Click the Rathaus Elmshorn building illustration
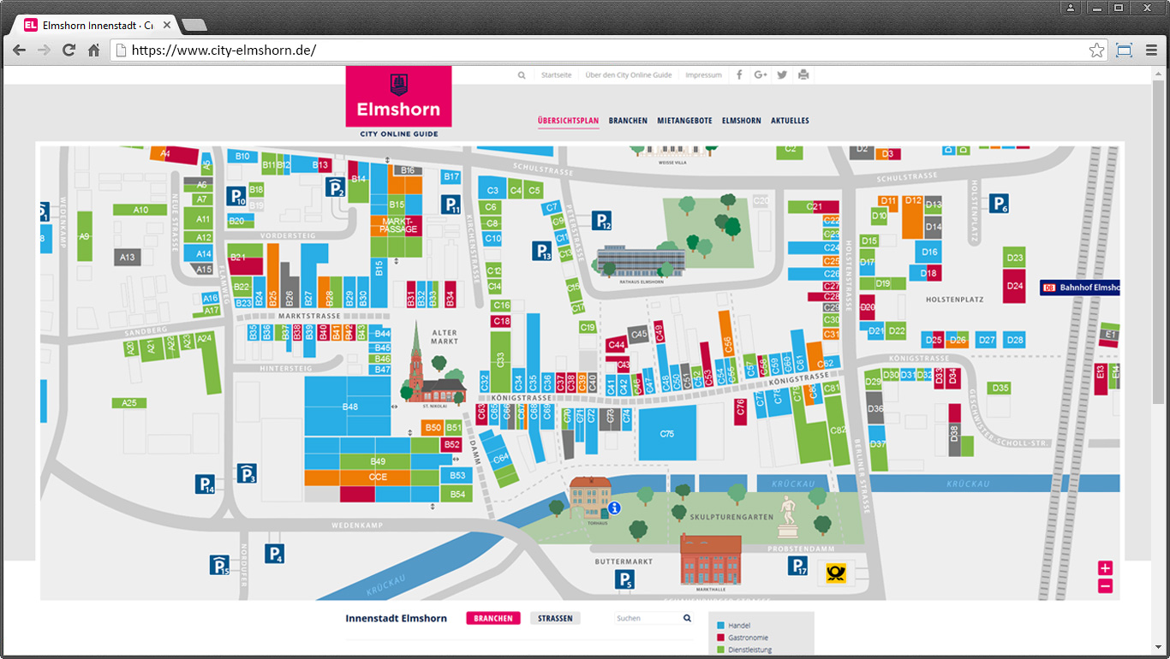Image resolution: width=1170 pixels, height=659 pixels. click(x=641, y=261)
